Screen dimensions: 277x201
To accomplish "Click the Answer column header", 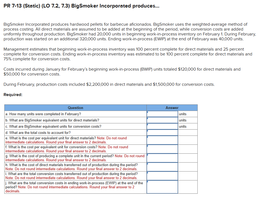I will pyautogui.click(x=172, y=108).
